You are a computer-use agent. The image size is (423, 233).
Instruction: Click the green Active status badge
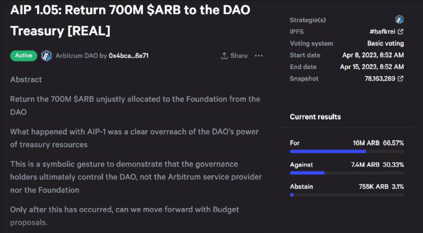click(x=24, y=56)
